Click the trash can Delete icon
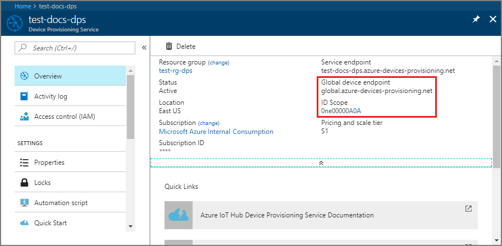 (168, 47)
